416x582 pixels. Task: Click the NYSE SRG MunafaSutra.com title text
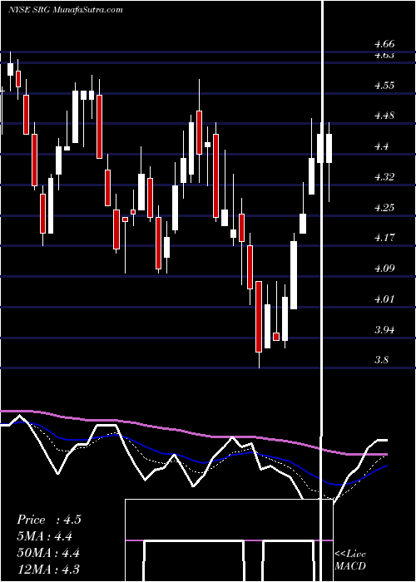click(66, 10)
